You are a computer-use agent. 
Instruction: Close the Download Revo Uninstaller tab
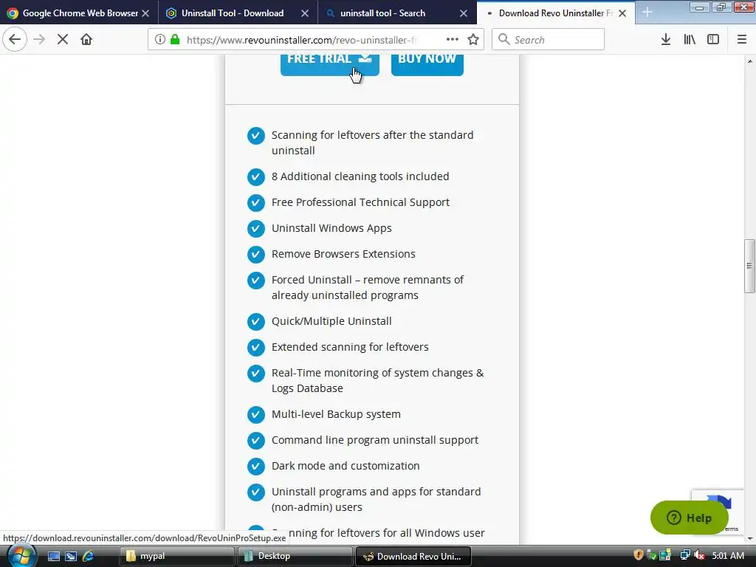(622, 13)
